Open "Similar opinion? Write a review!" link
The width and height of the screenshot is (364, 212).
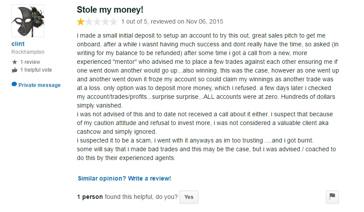124,178
